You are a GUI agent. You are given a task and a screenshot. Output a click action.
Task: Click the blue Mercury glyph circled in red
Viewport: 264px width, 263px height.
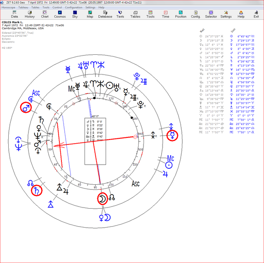click(172, 135)
